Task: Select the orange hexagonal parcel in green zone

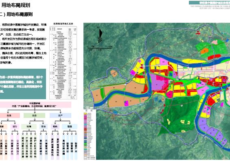Action: 204,51
